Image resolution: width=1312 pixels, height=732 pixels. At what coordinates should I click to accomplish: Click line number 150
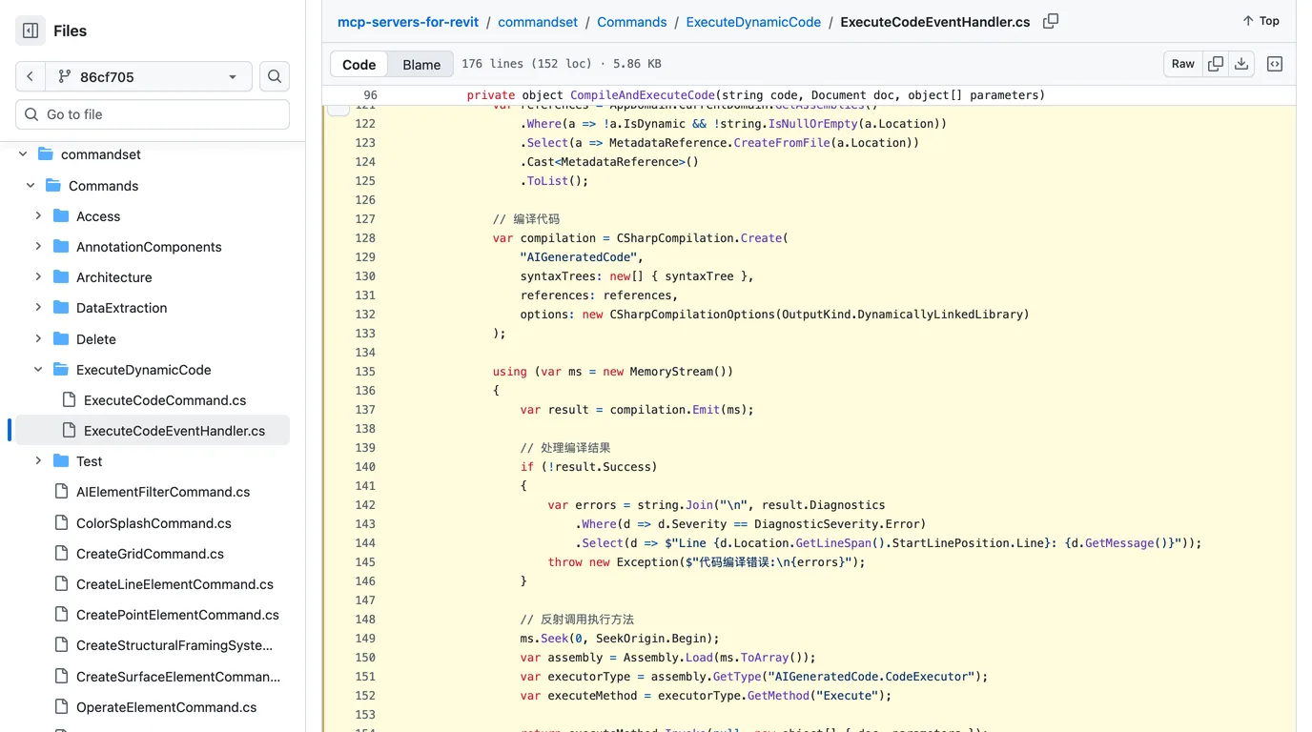click(365, 658)
